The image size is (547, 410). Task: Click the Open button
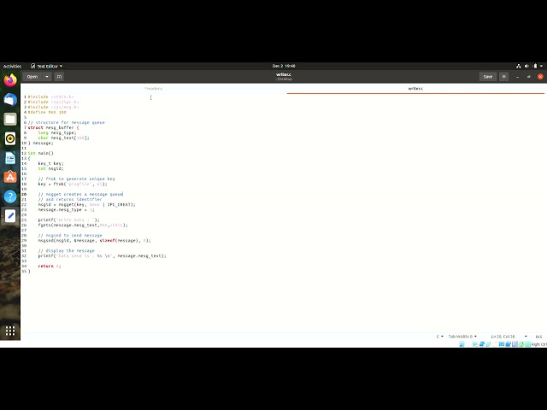[x=32, y=77]
